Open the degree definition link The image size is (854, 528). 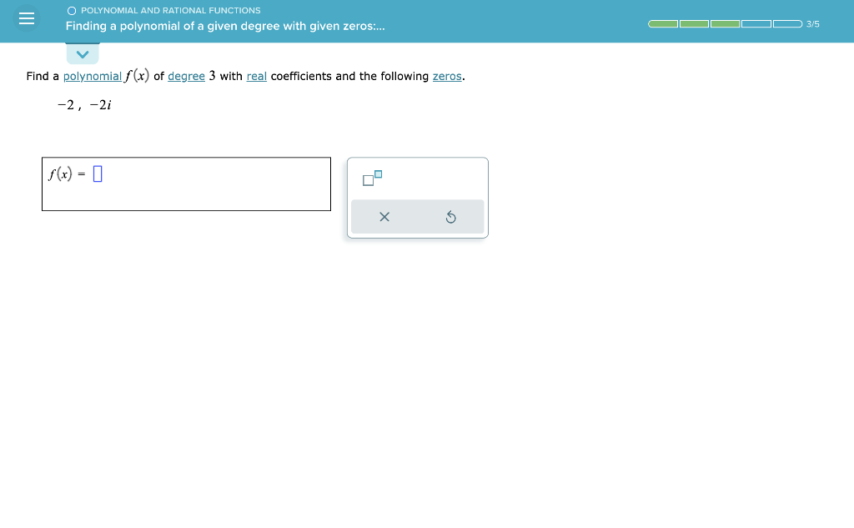186,76
